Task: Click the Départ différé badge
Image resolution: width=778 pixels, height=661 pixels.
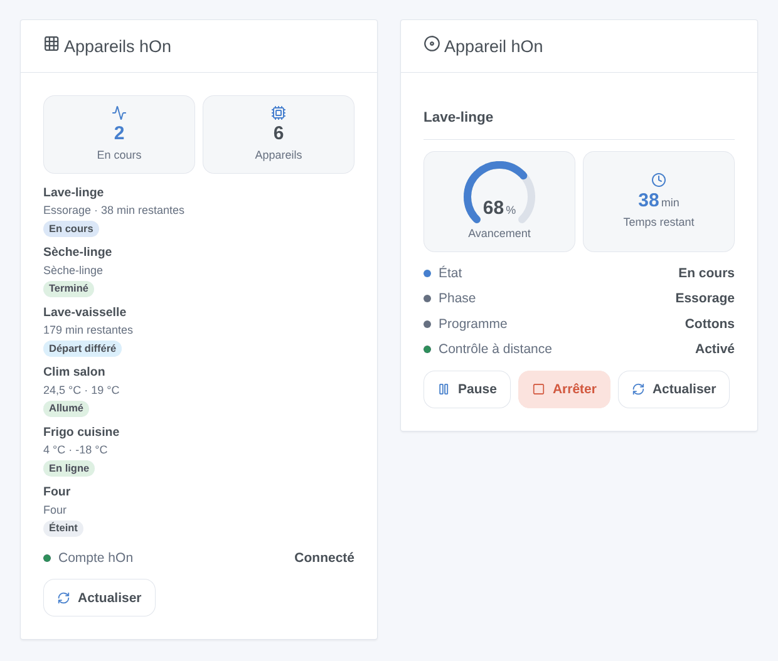Action: (82, 349)
